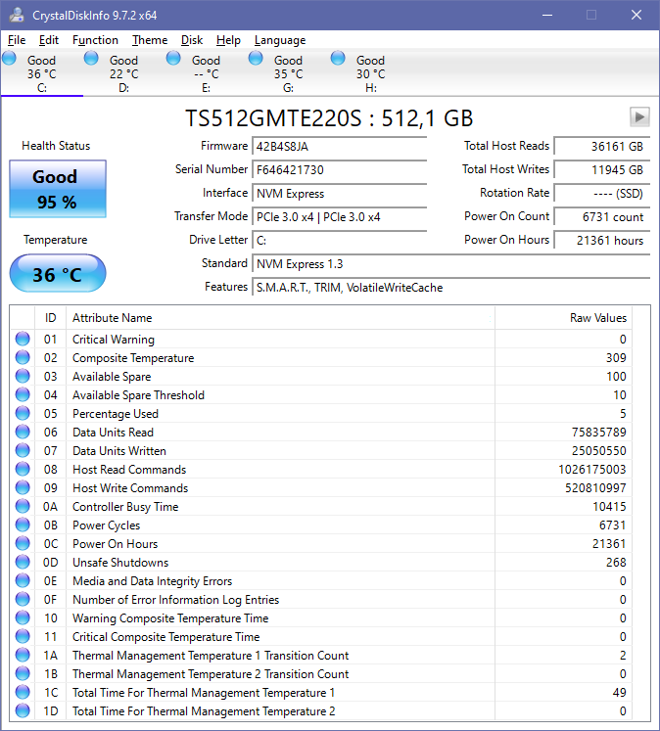The width and height of the screenshot is (660, 731).
Task: Click the status orb for Warning Composite Temperature Time
Action: pyautogui.click(x=23, y=617)
